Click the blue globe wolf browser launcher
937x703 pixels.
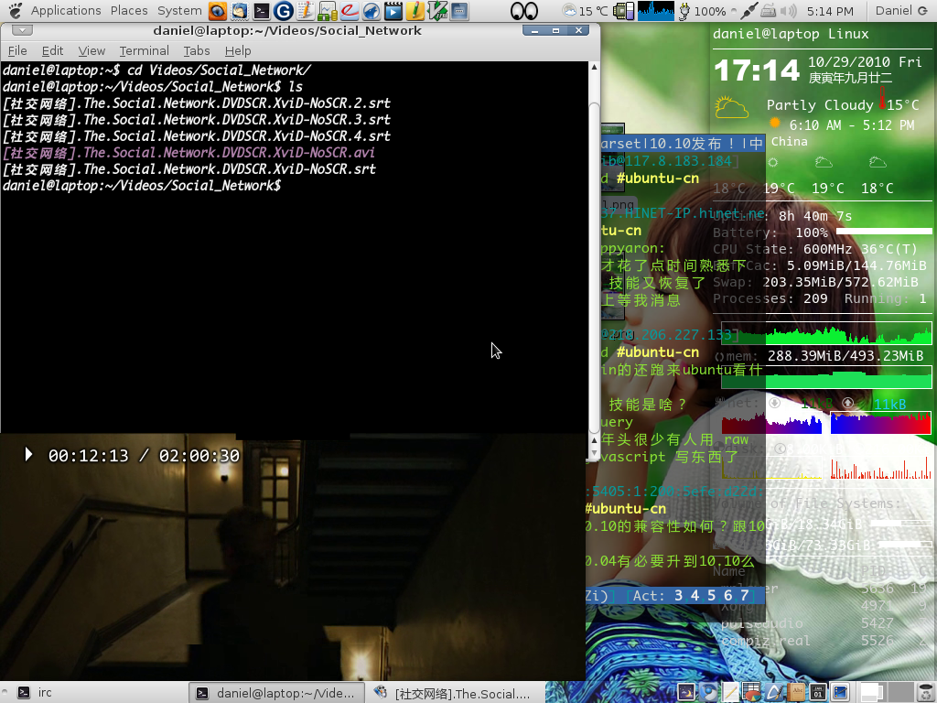(372, 11)
